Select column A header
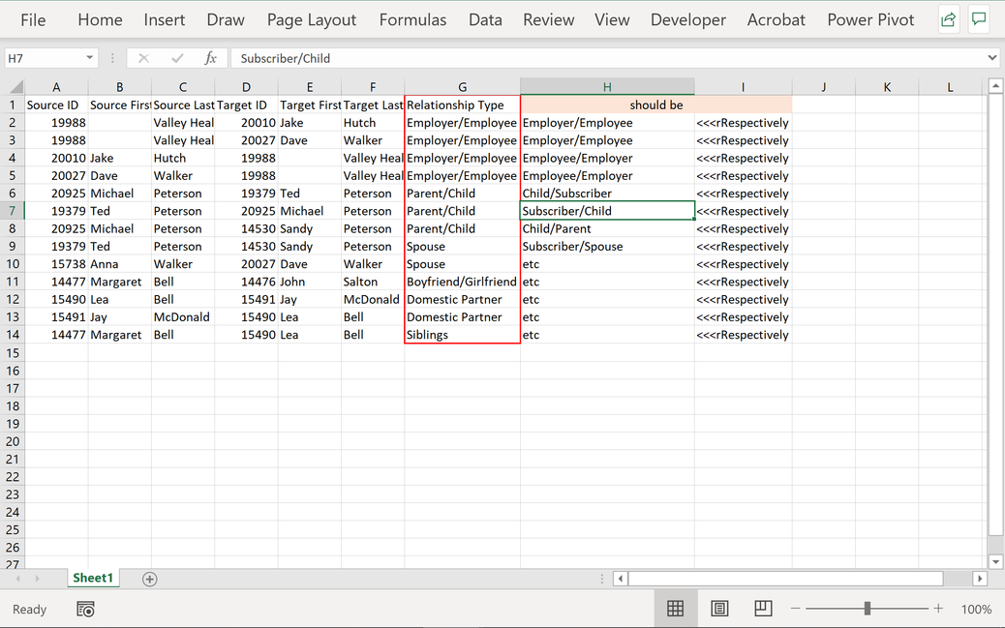The image size is (1005, 628). (x=56, y=86)
